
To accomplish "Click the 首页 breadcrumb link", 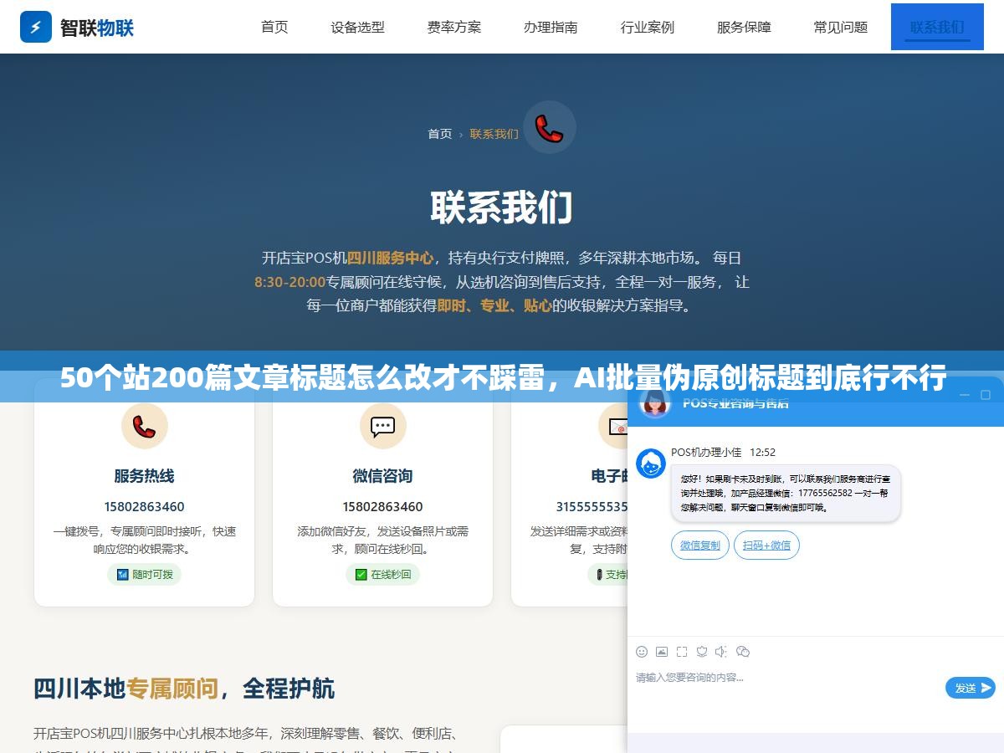I will click(x=440, y=134).
